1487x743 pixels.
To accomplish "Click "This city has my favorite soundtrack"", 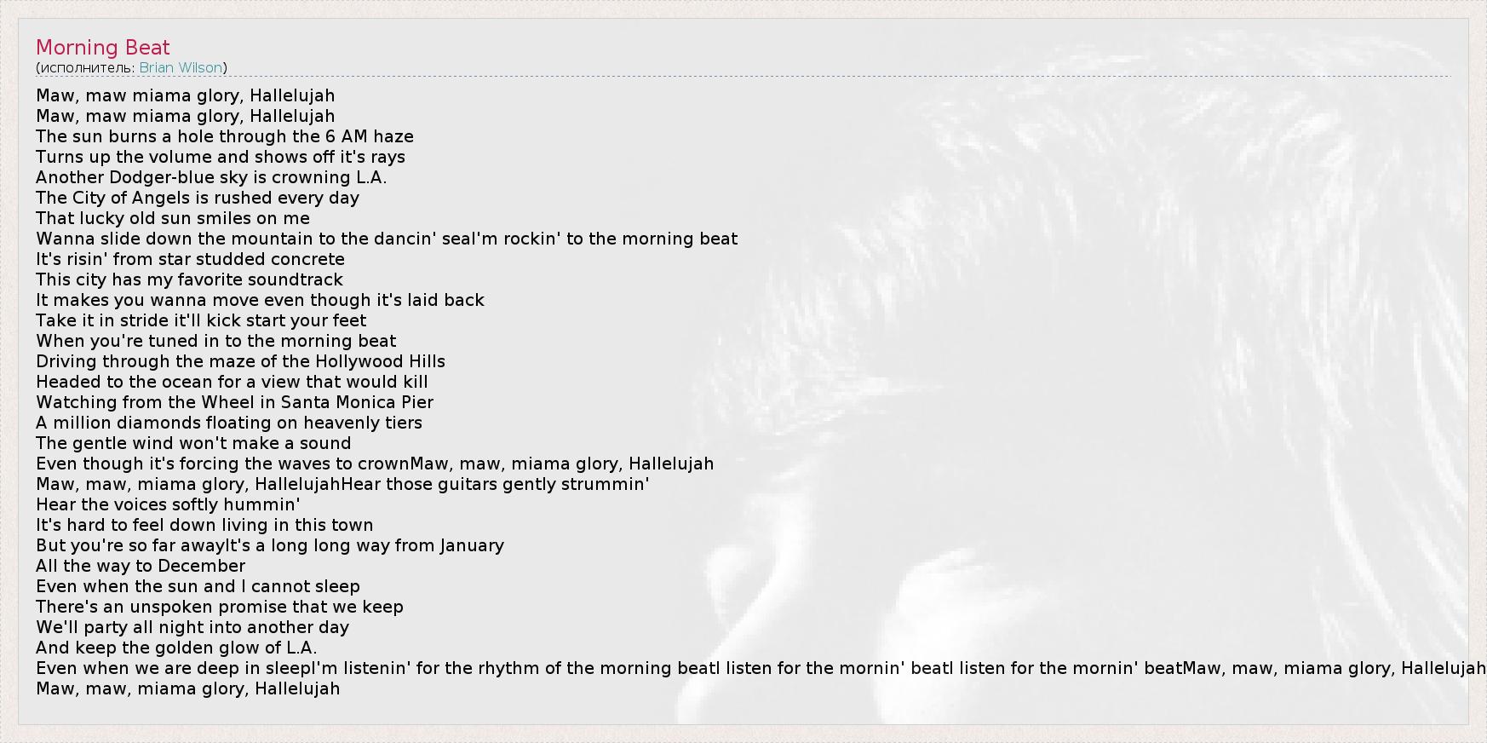I will (189, 279).
